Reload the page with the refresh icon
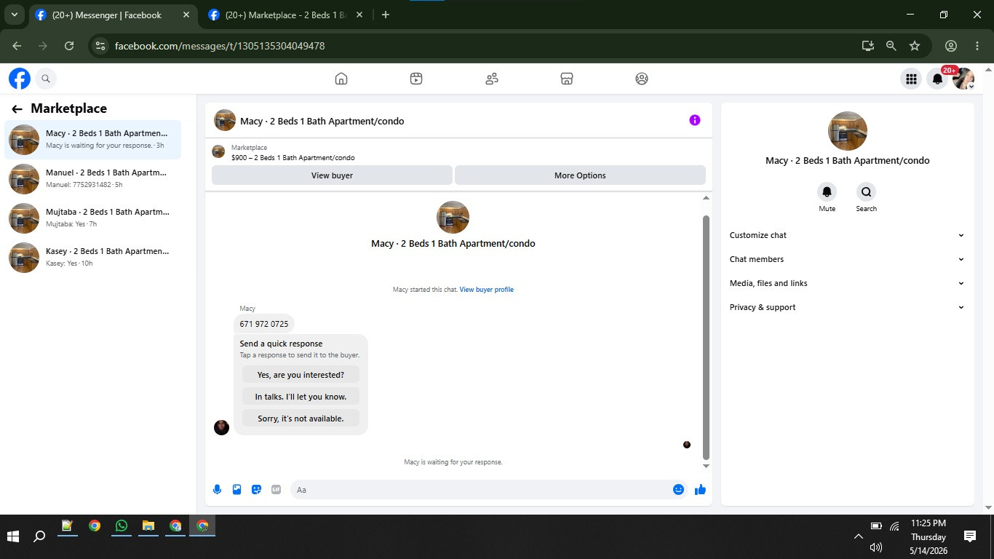This screenshot has height=559, width=994. [x=69, y=46]
